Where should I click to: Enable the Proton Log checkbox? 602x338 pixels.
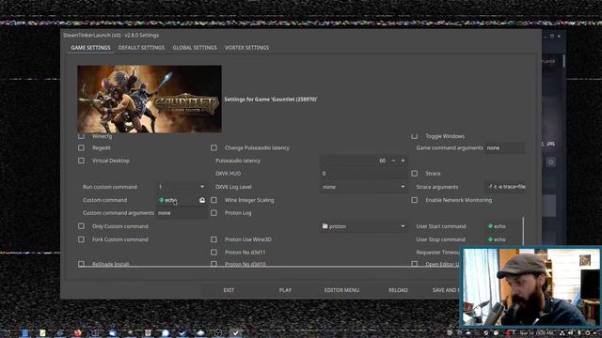[214, 213]
